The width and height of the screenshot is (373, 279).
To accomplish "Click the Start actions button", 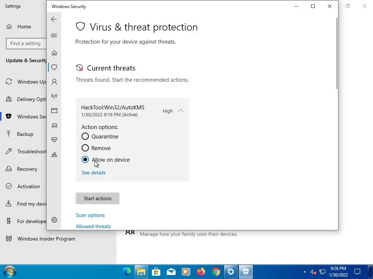I will coord(98,198).
